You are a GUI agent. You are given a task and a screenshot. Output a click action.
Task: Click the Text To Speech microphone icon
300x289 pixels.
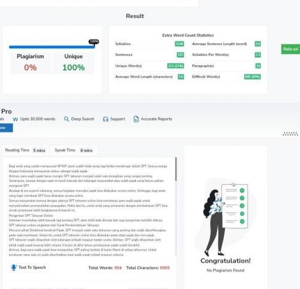pos(14,267)
